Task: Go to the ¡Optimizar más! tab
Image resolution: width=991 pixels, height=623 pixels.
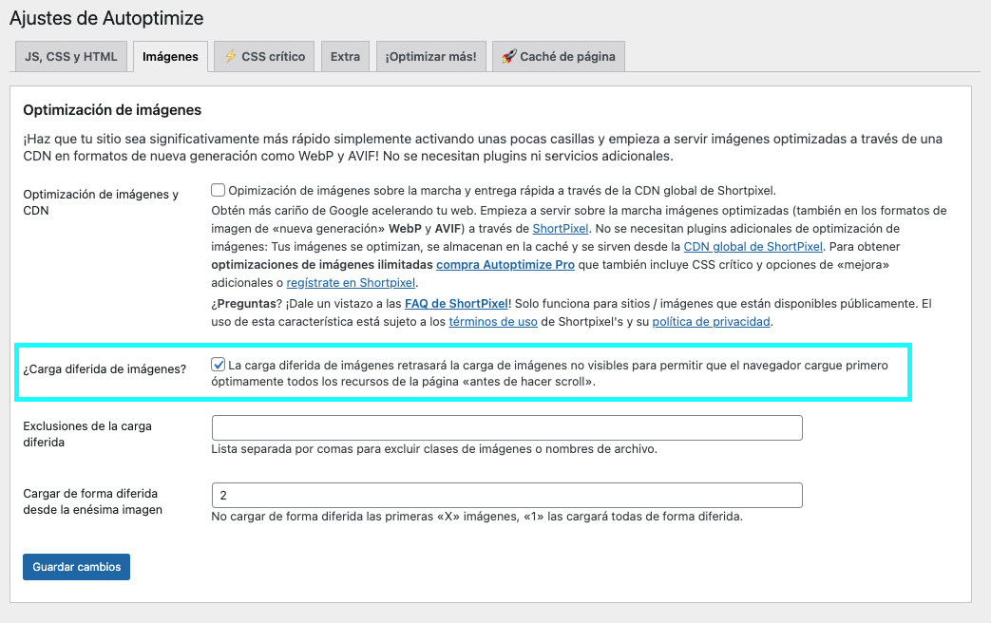Action: pos(431,56)
